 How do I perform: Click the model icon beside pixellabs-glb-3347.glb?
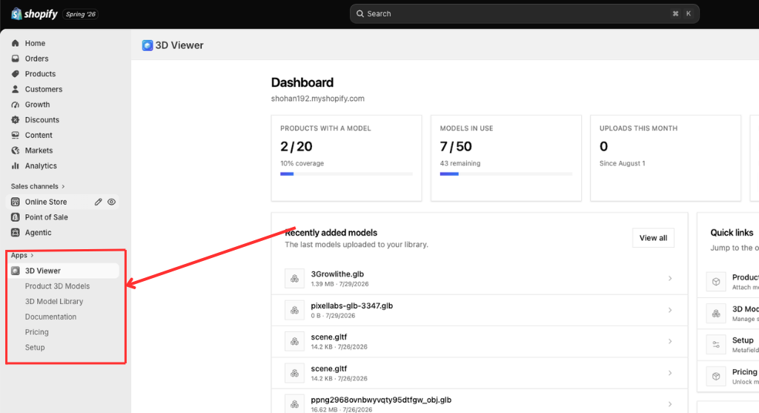pos(294,310)
